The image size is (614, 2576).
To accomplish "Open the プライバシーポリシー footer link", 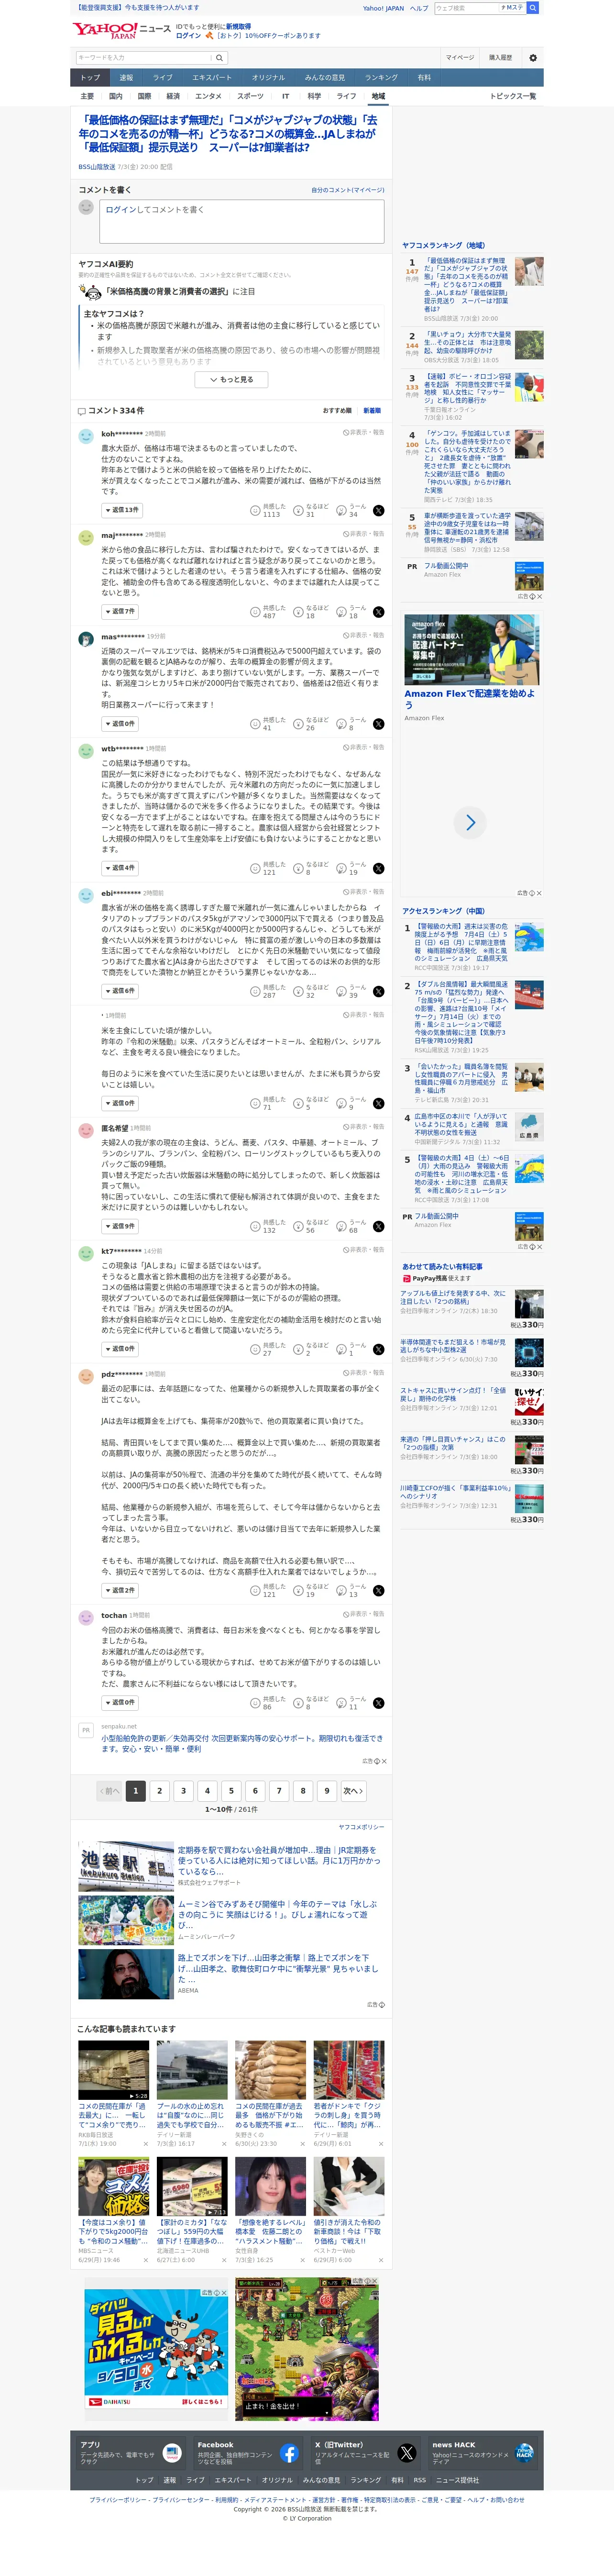I will 118,2500.
